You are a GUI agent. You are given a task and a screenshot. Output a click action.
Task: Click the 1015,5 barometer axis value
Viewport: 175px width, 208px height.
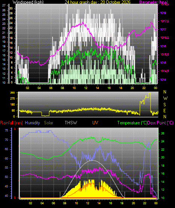[164, 55]
